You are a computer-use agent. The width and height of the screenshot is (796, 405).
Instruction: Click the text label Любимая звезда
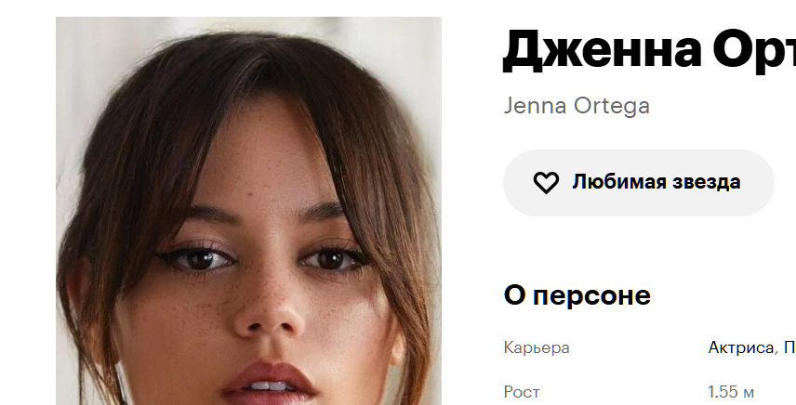point(657,182)
